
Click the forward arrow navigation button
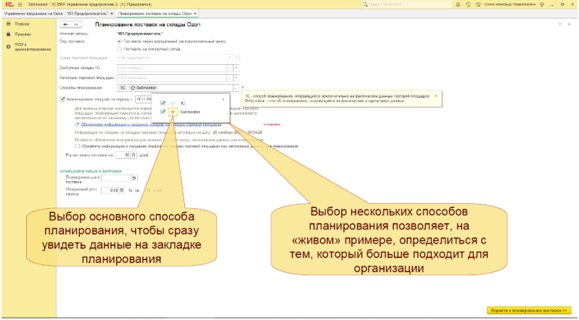[x=76, y=25]
